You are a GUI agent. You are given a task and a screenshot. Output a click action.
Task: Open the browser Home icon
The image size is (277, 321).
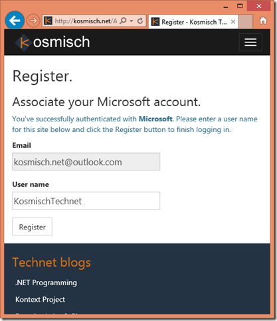[x=263, y=21]
